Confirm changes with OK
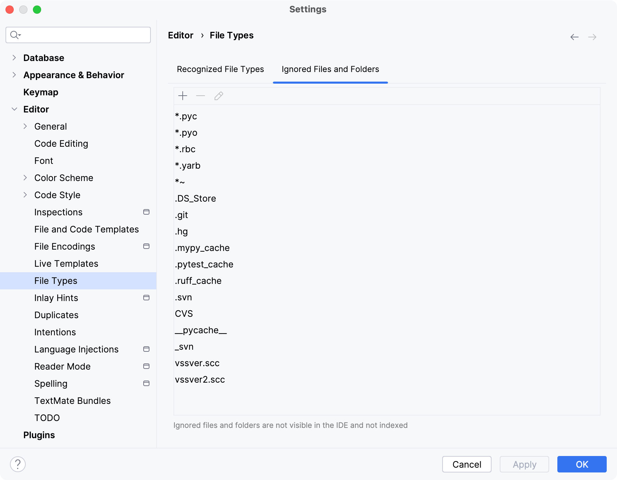The image size is (617, 480). (x=582, y=464)
